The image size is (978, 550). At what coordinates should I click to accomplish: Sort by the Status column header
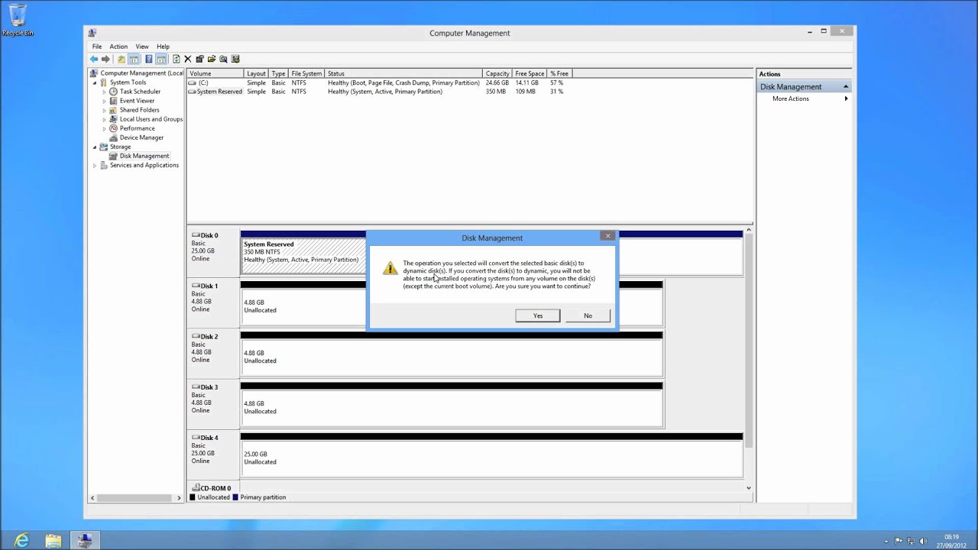(403, 73)
